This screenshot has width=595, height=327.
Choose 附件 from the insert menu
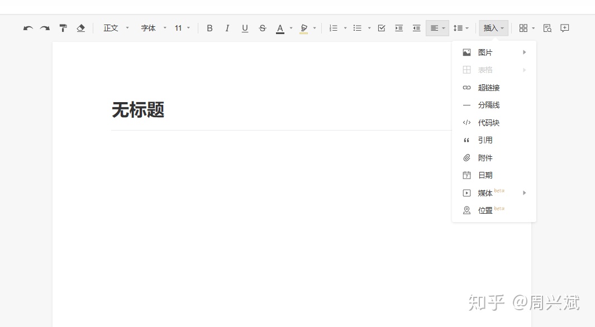494,157
